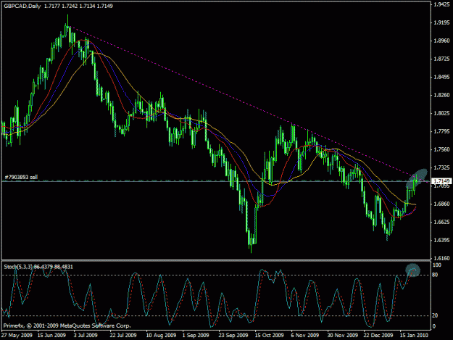Click price axis label 1.8725
Screen dimensions: 453x340
pyautogui.click(x=441, y=59)
